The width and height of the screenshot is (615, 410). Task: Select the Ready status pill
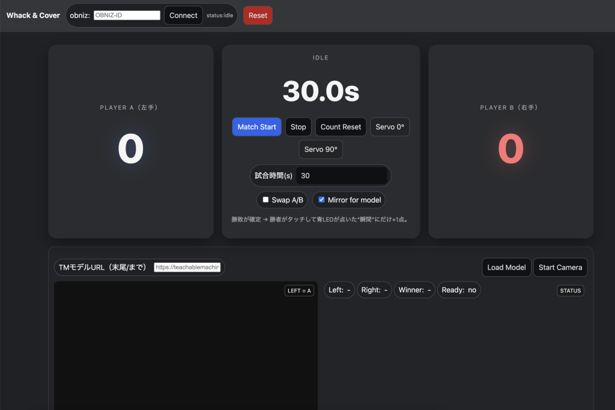[459, 290]
